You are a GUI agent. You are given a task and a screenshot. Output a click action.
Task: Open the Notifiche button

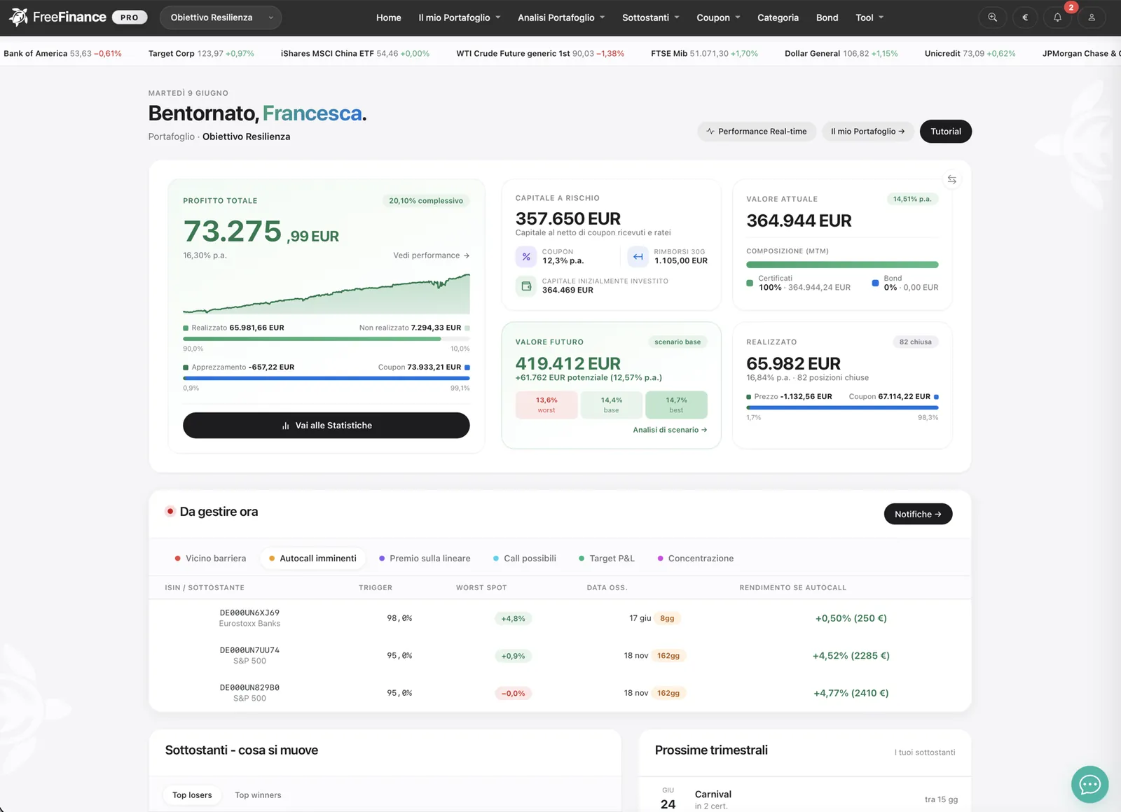point(918,514)
